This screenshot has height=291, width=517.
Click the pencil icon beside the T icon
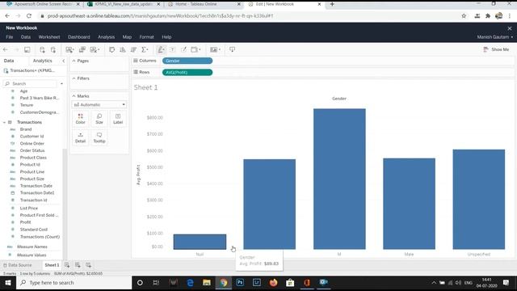(183, 49)
